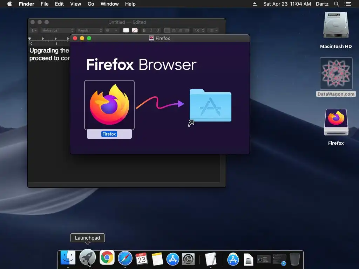
Task: Click the Dartz user name in menu bar
Action: coord(322,4)
